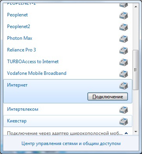Click the phone icon in the selected Интернет row
Image resolution: width=142 pixels, height=154 pixels.
point(124,85)
